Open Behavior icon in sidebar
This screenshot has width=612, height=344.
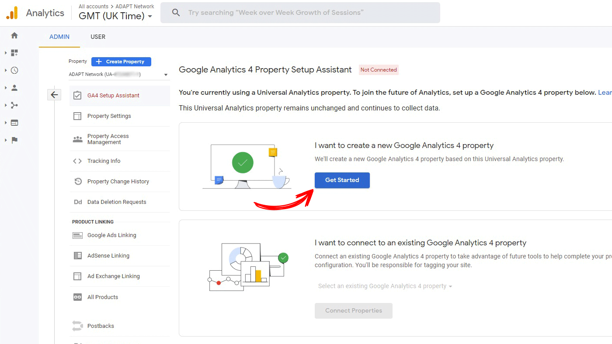click(x=14, y=123)
